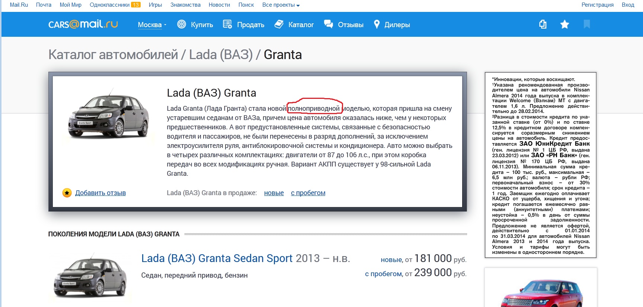Click the CARS@mail.ru logo
Viewport: 643px width, 307px height.
(83, 24)
